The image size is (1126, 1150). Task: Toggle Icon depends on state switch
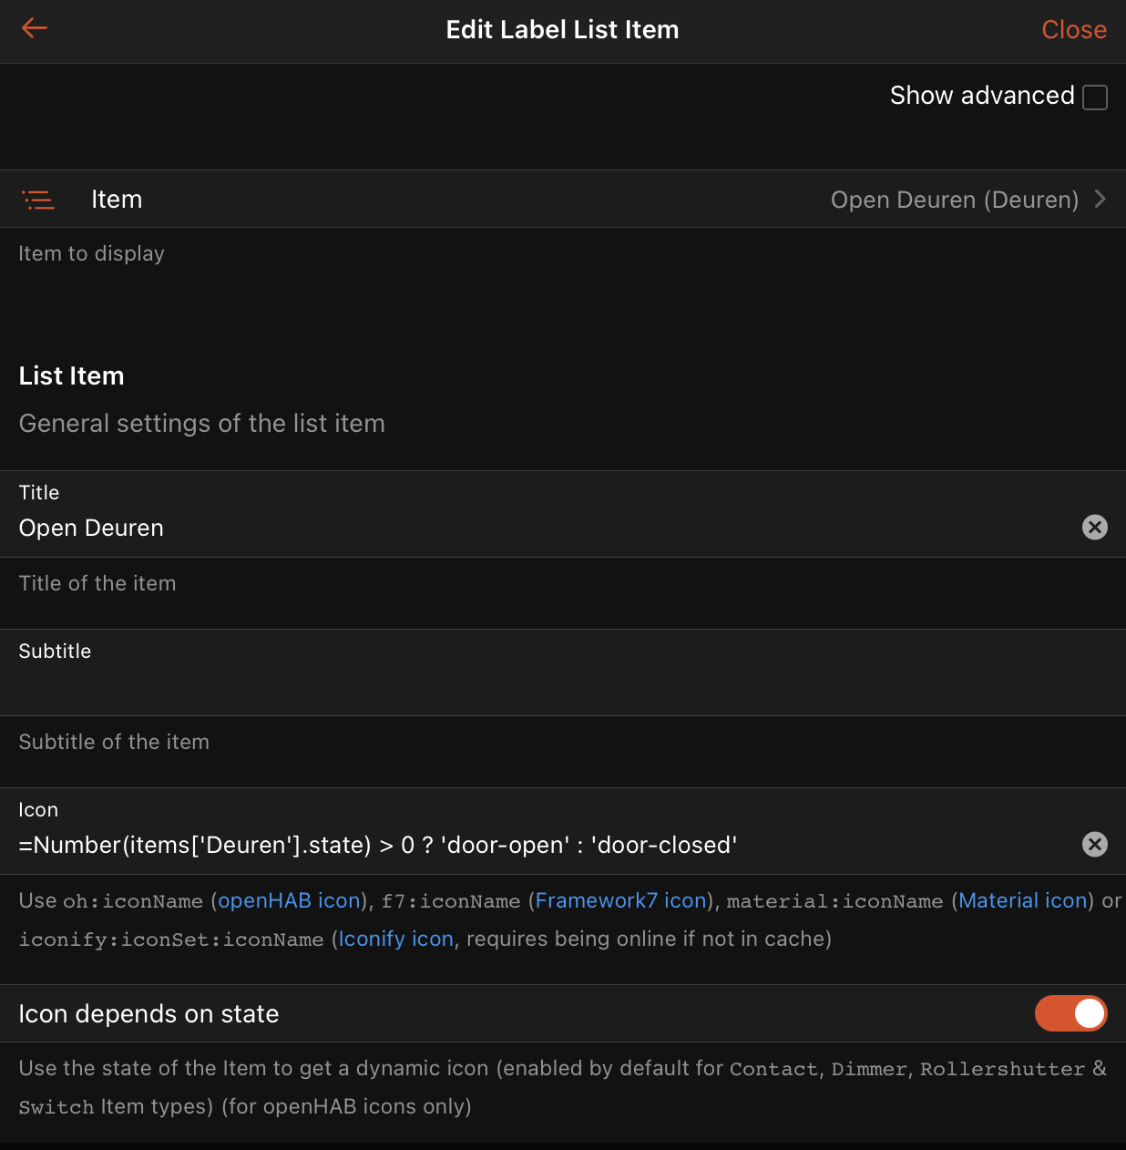point(1070,1013)
